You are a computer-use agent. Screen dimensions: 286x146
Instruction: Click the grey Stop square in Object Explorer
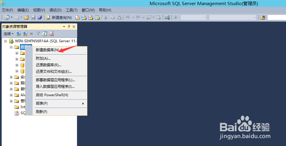pos(31,34)
